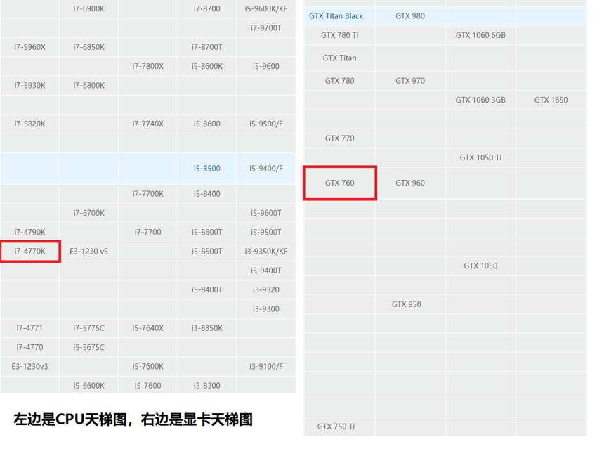The height and width of the screenshot is (449, 597).
Task: Click the i7-9700T processor cell
Action: pos(266,28)
